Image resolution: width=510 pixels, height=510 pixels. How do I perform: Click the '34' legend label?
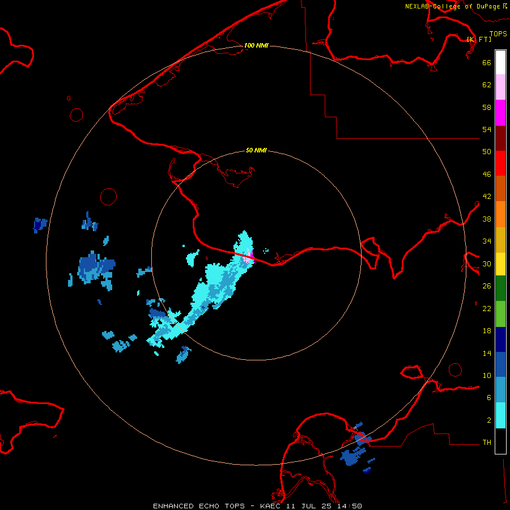(487, 241)
